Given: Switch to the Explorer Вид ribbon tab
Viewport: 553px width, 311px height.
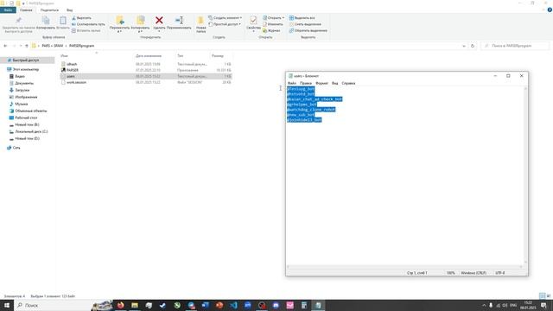Looking at the screenshot, I should (70, 10).
